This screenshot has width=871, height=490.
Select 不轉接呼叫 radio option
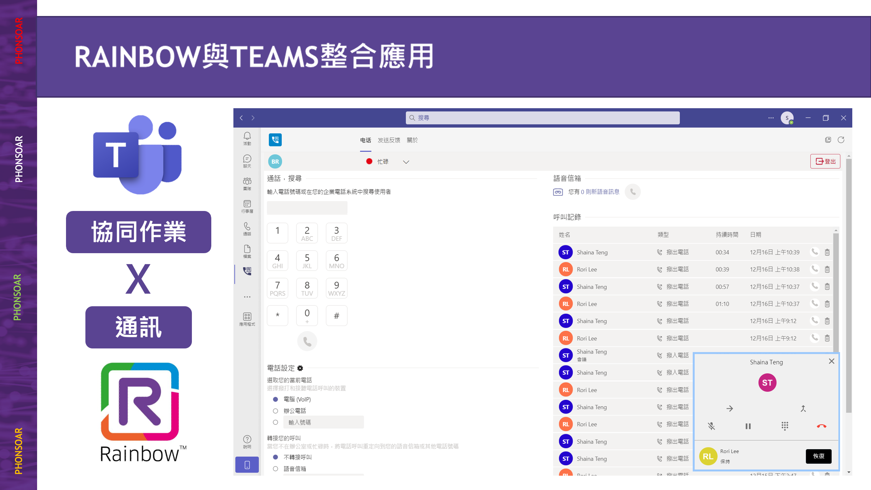tap(276, 457)
